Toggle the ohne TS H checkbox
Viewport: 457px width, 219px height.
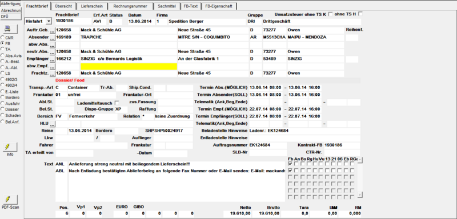[x=360, y=14]
